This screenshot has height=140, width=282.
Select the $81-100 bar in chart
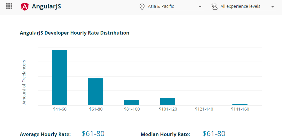132,102
